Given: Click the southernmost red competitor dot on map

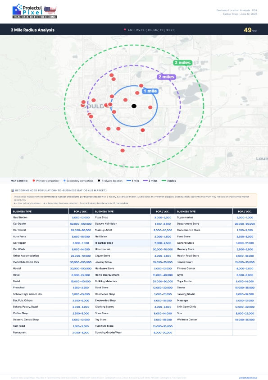Looking at the screenshot, I should [123, 150].
